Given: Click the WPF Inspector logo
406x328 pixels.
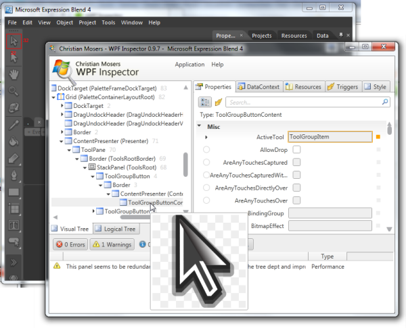Looking at the screenshot, I should click(64, 72).
